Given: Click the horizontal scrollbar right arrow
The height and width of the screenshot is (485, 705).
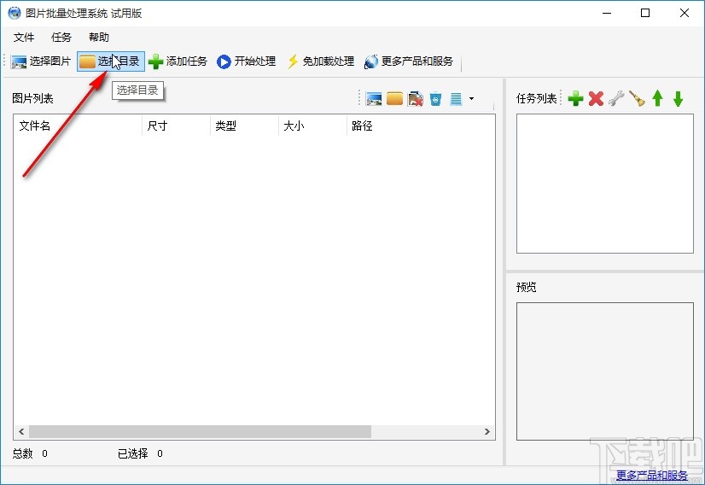Looking at the screenshot, I should click(x=487, y=431).
